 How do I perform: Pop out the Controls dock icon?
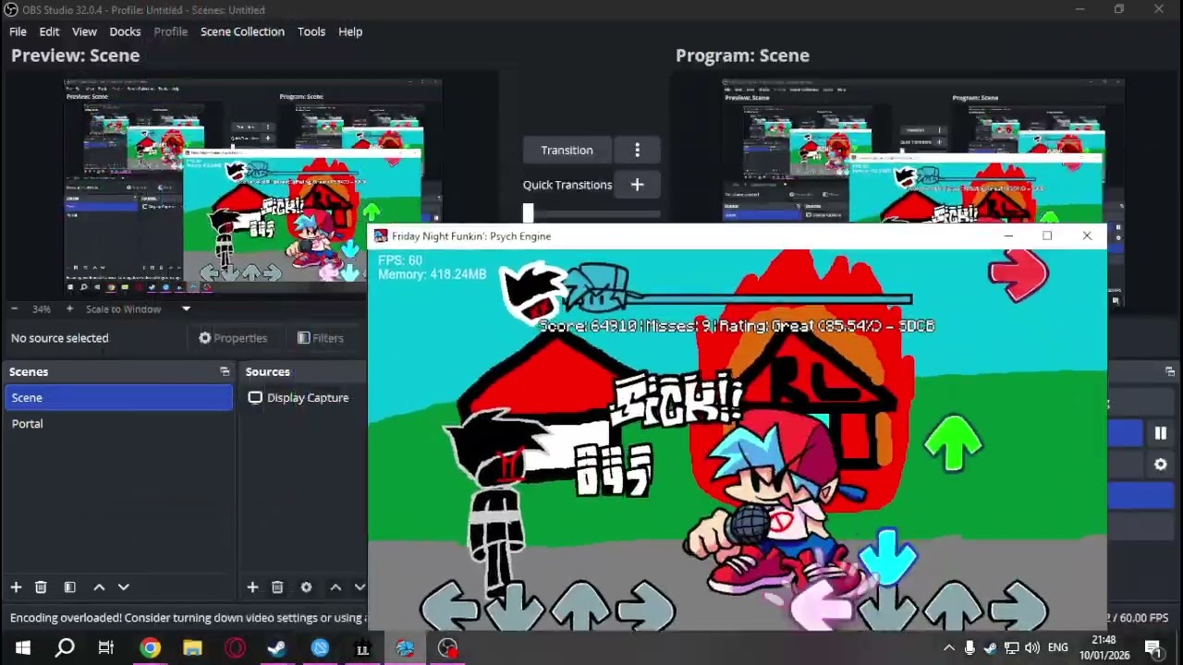click(1170, 371)
